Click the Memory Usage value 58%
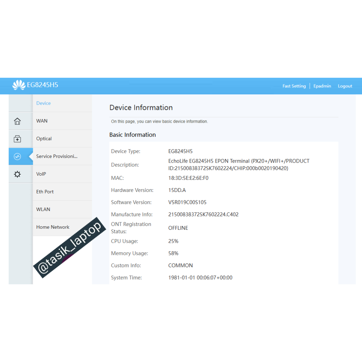The height and width of the screenshot is (362, 362). coord(173,253)
